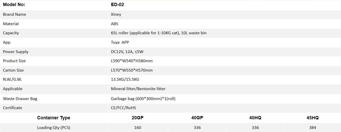The width and height of the screenshot is (341, 132).
Task: Click the Power Supply row label
Action: pos(16,52)
